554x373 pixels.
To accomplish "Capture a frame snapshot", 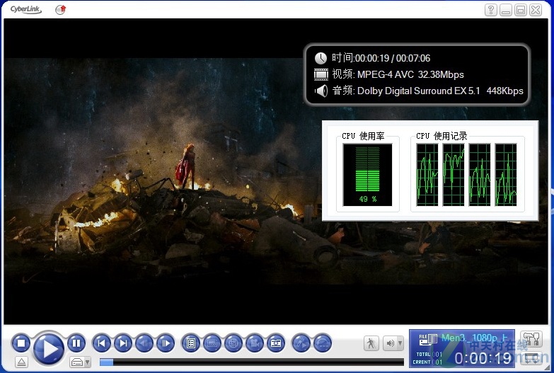I will click(x=276, y=343).
